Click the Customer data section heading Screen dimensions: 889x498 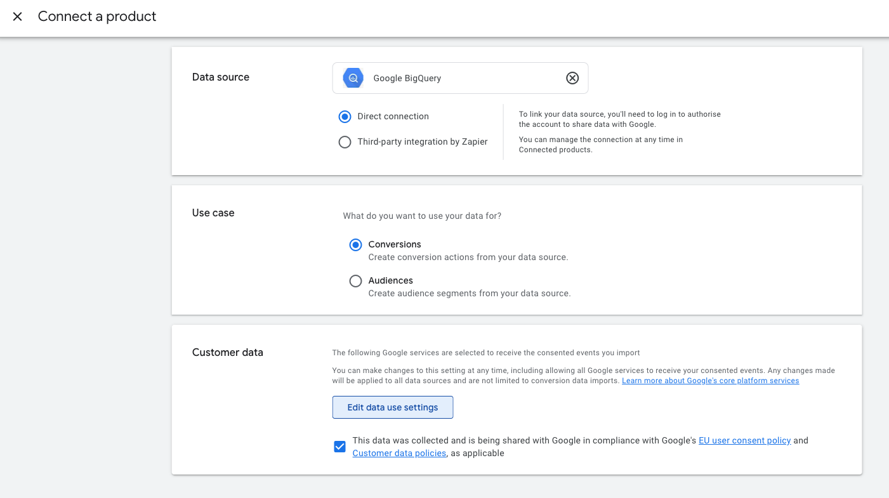227,353
